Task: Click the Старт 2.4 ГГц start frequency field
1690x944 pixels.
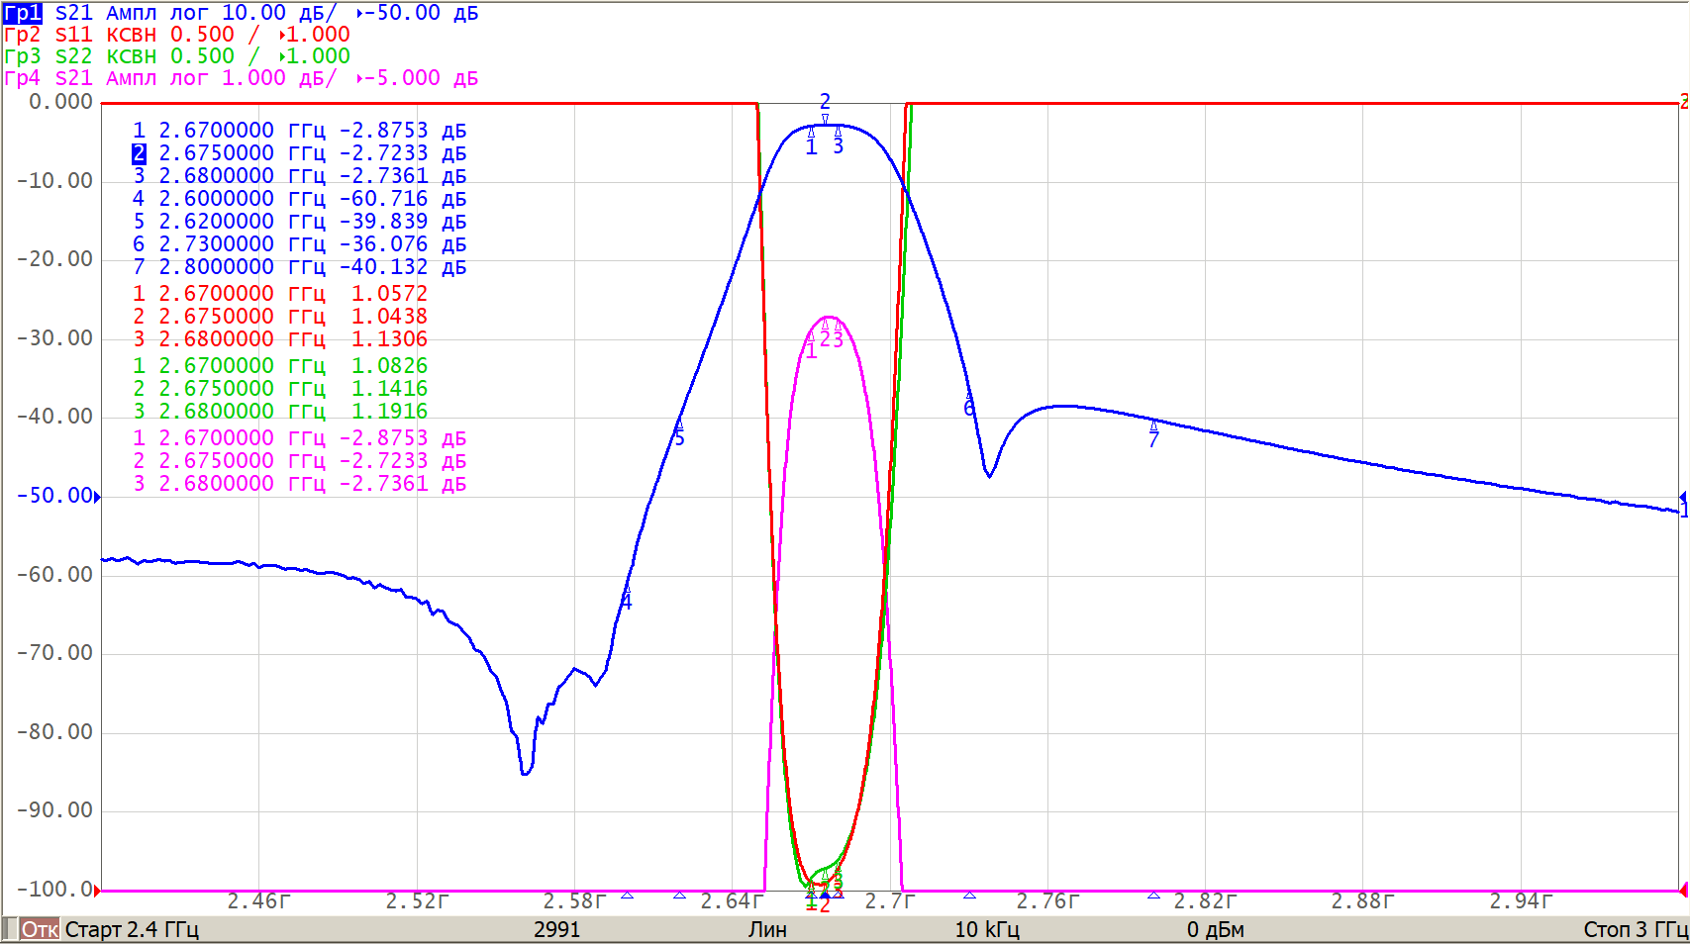Action: tap(132, 930)
